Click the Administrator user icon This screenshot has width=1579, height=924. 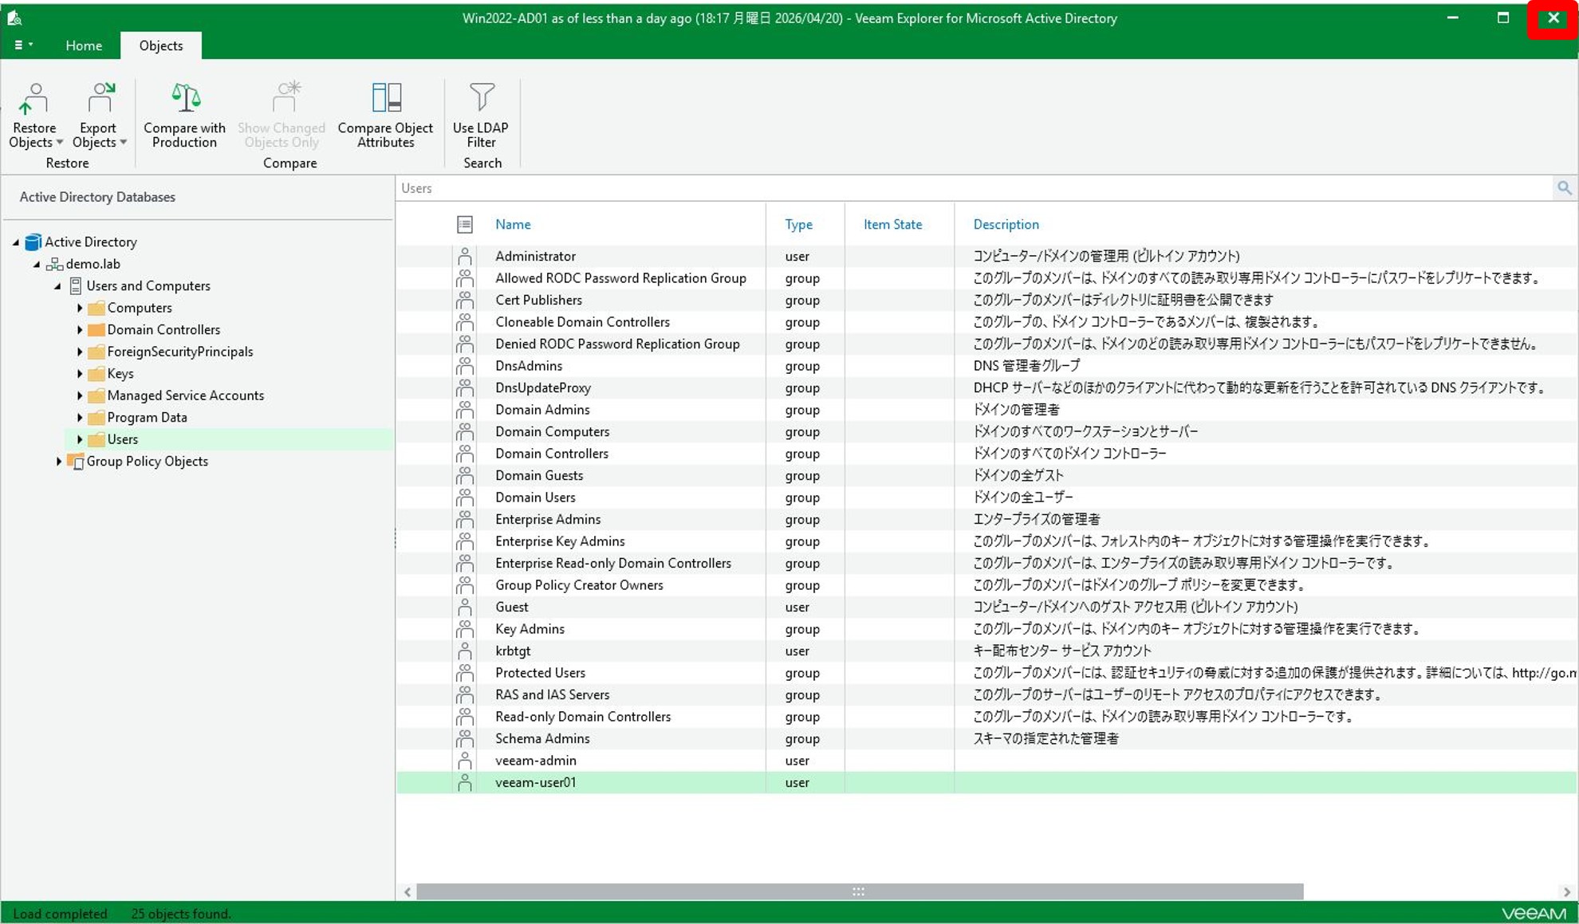click(x=465, y=257)
